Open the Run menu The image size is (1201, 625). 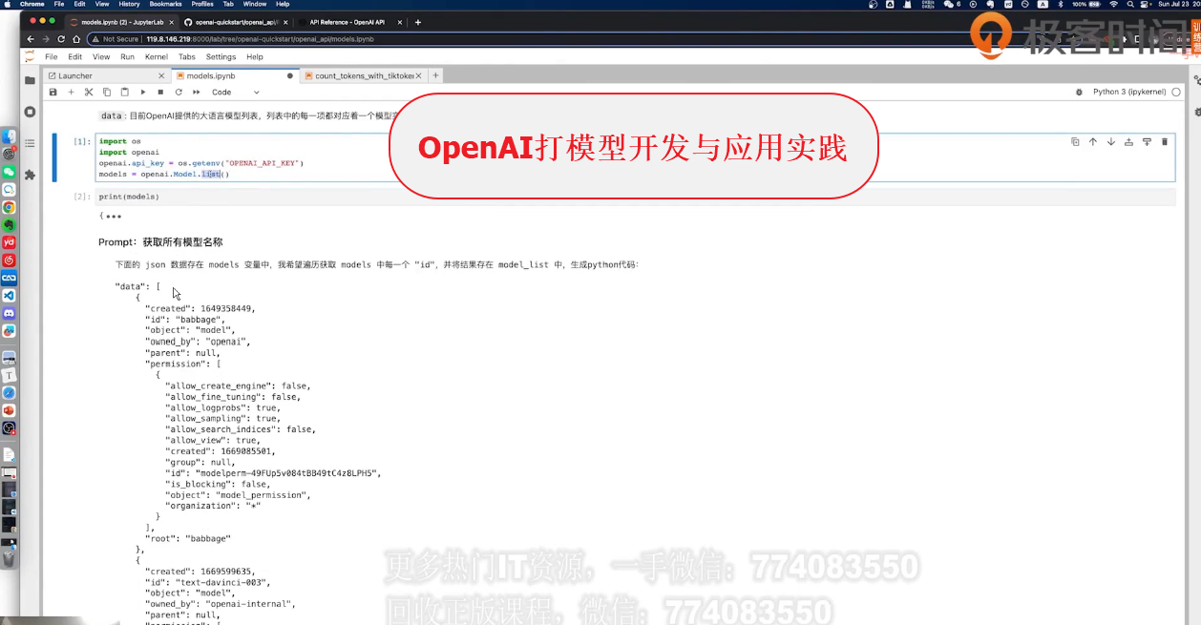(127, 57)
